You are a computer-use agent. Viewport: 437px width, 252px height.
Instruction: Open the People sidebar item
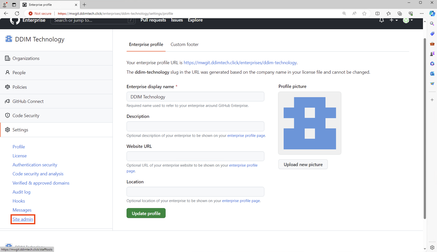click(56, 72)
